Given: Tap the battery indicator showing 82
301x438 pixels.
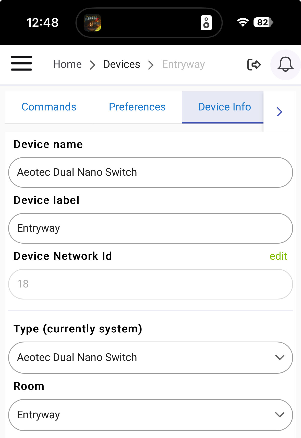Looking at the screenshot, I should 263,22.
